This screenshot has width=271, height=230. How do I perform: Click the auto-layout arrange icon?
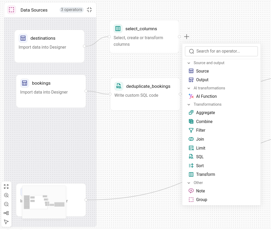pyautogui.click(x=6, y=213)
